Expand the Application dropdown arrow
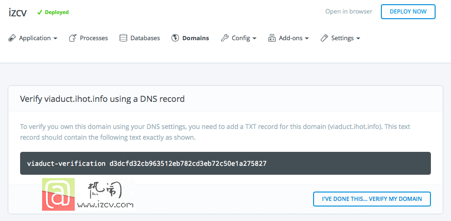451x221 pixels. [x=56, y=38]
